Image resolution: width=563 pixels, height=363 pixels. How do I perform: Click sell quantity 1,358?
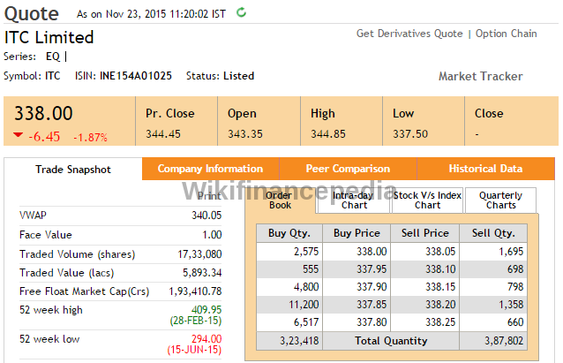coord(511,305)
